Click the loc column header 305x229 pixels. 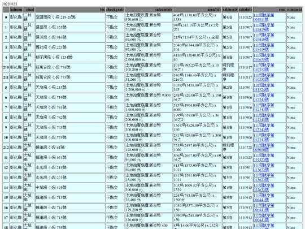coord(70,10)
